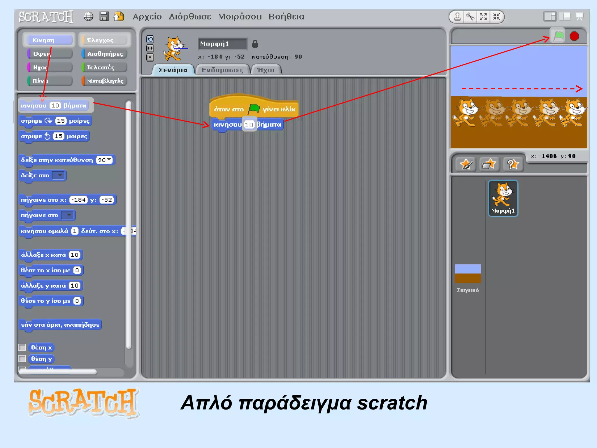Paint a new sprite

point(466,164)
